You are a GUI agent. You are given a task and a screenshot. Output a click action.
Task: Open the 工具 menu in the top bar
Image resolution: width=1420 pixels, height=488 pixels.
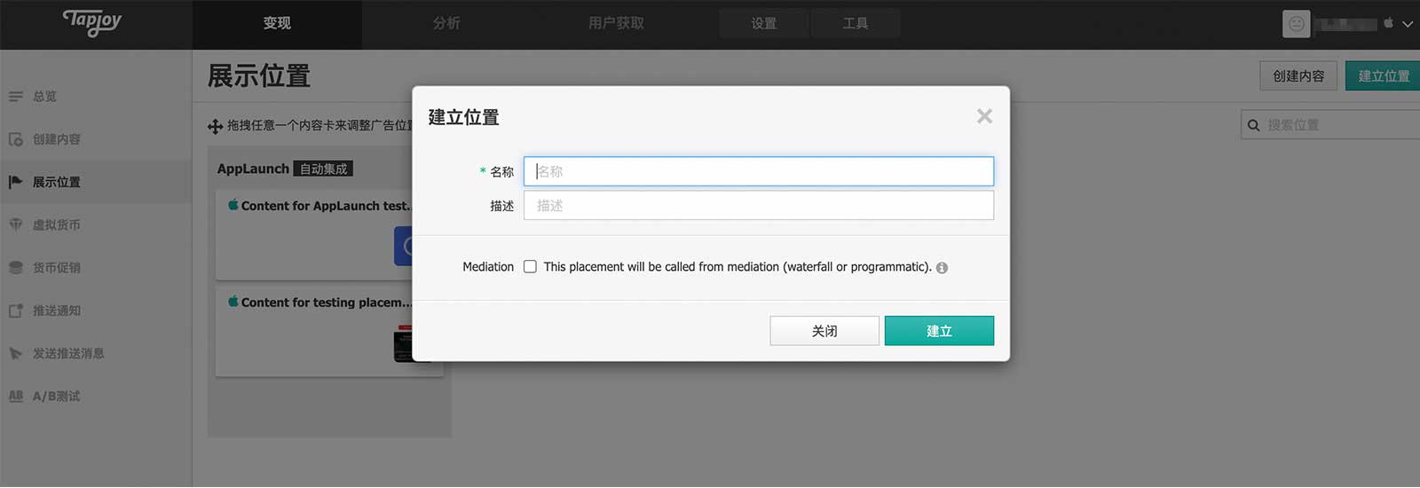point(856,23)
